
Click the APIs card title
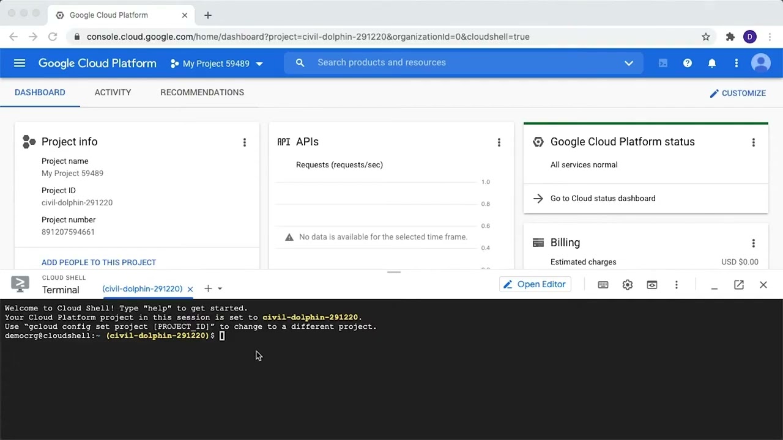tap(307, 142)
